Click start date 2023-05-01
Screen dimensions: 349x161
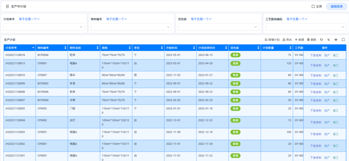click(x=173, y=55)
